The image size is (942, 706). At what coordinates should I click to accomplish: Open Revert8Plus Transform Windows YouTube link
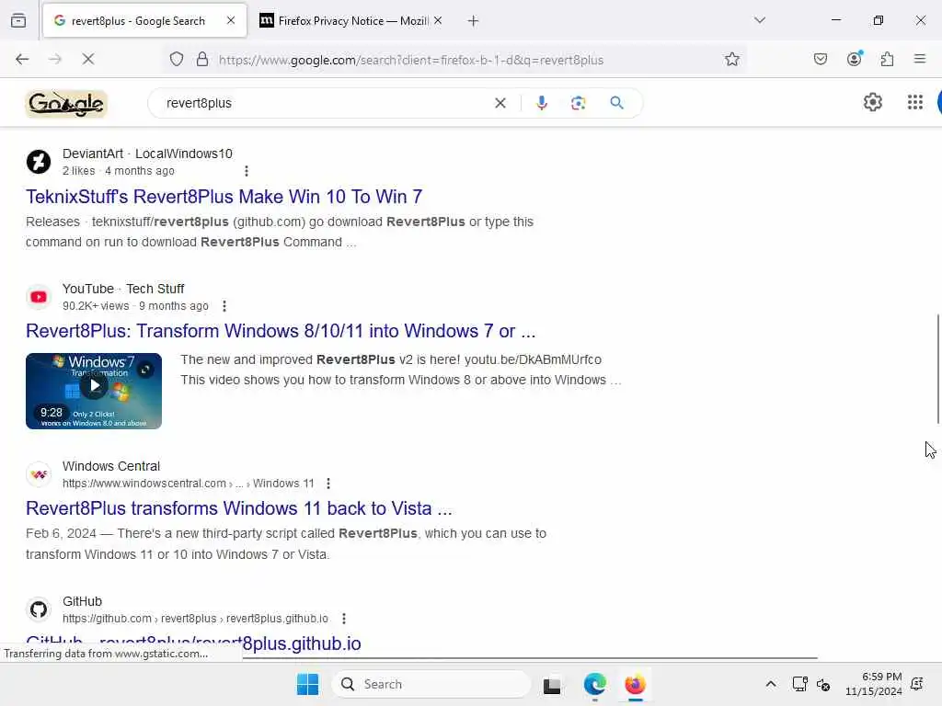coord(281,331)
